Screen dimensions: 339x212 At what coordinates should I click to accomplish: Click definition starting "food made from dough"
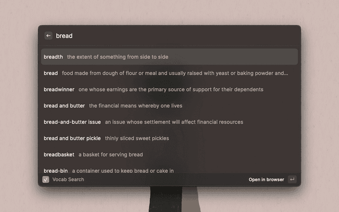(175, 73)
